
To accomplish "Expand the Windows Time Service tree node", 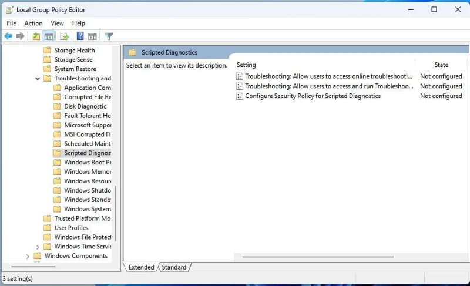I will (38, 247).
